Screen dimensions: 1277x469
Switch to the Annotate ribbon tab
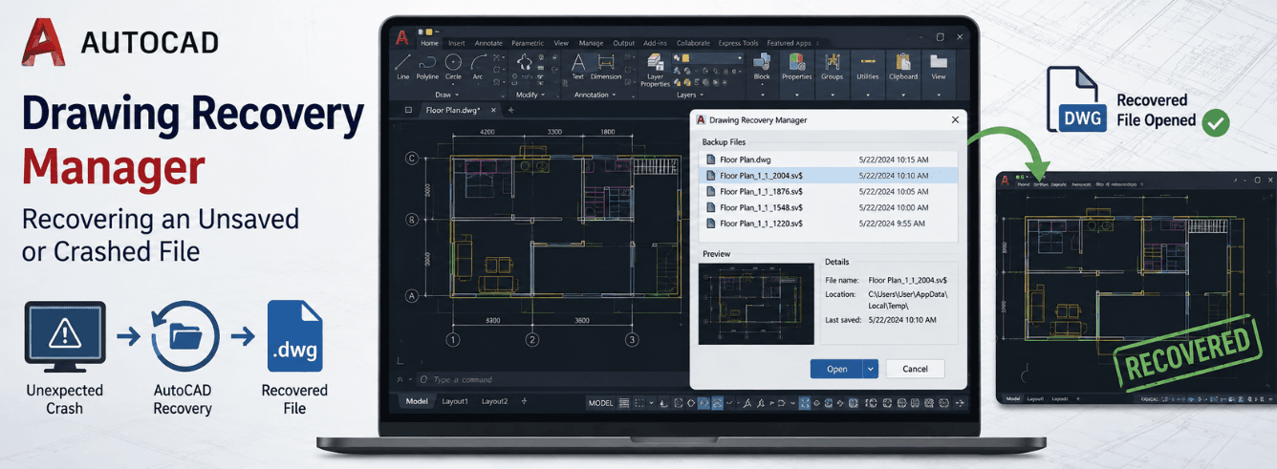[488, 43]
